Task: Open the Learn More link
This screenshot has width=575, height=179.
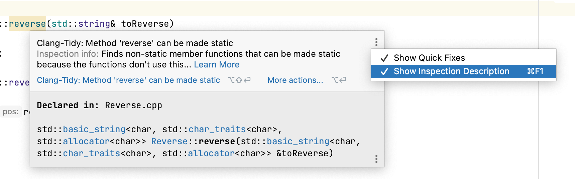Action: [217, 64]
